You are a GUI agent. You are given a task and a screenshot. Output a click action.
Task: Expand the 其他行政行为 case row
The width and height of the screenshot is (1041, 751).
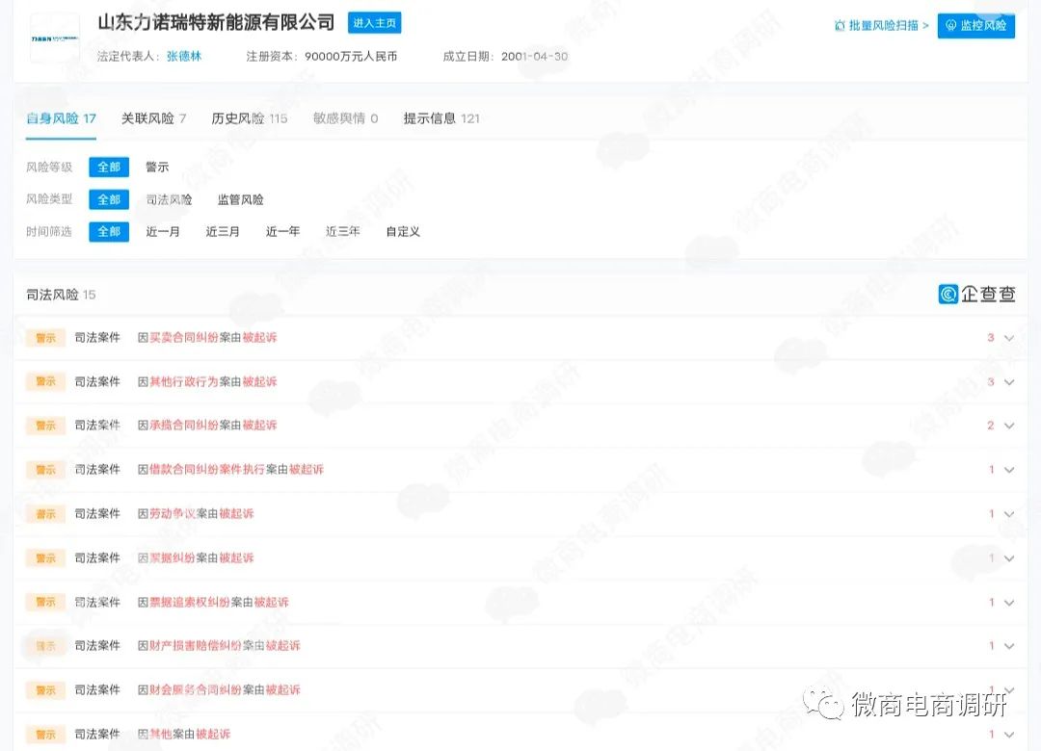click(1009, 381)
